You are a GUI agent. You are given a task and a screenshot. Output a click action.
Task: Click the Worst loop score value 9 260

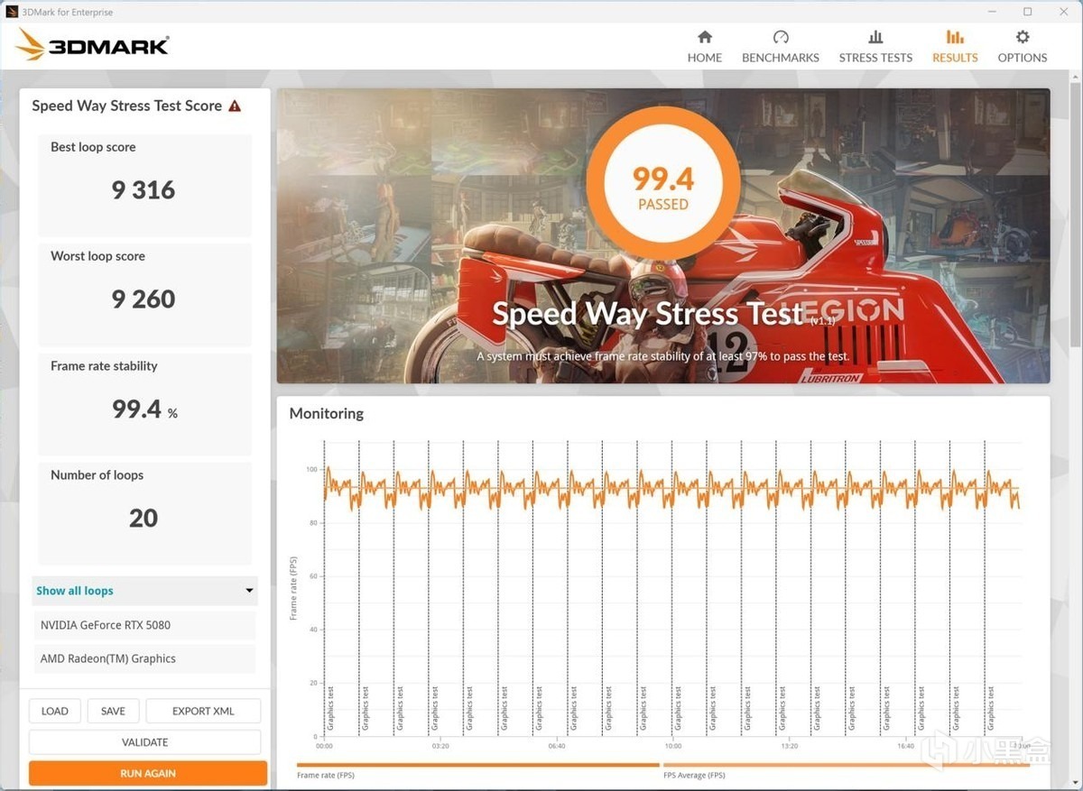click(143, 299)
